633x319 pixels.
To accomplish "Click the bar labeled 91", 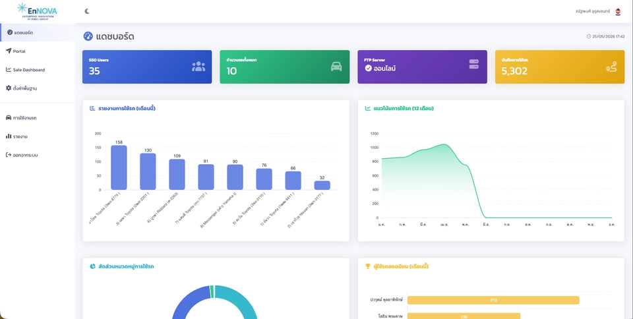I will pos(206,177).
